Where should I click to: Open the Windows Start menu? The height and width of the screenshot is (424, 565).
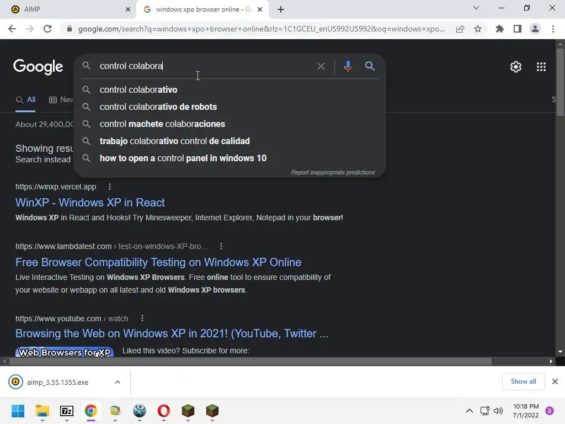[18, 411]
